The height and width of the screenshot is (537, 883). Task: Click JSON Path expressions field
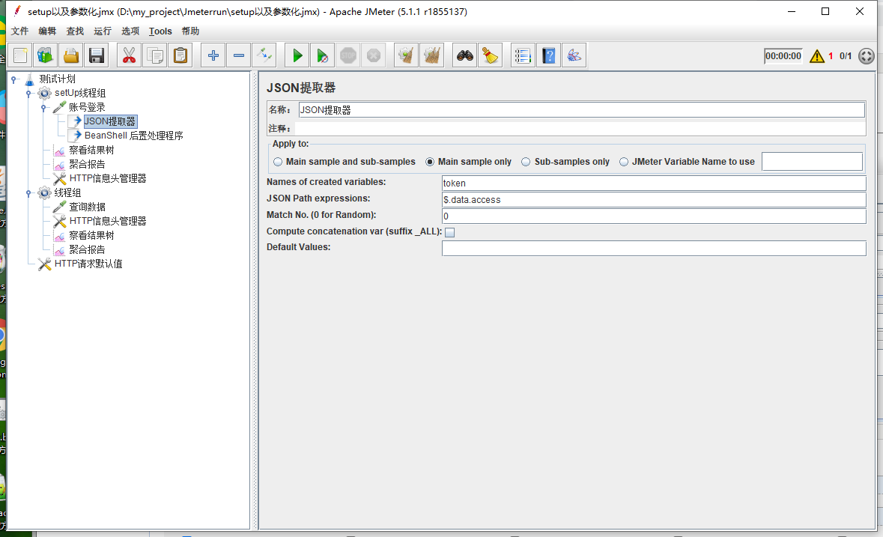point(654,200)
